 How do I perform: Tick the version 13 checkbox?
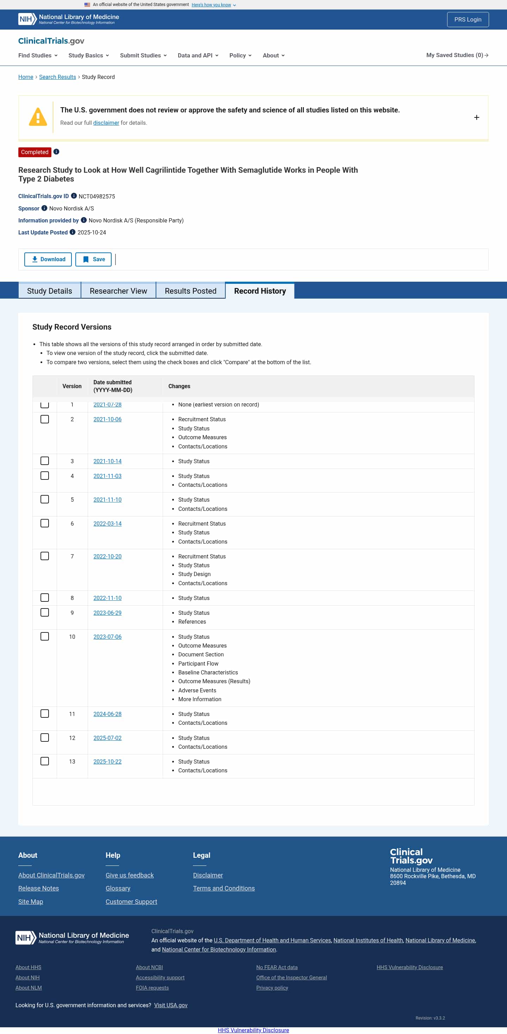pos(45,761)
